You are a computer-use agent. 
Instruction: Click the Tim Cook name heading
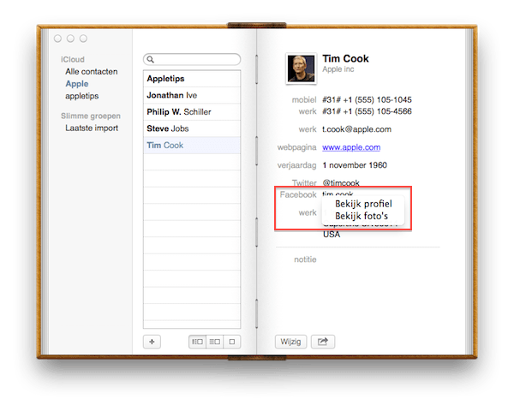tap(345, 59)
